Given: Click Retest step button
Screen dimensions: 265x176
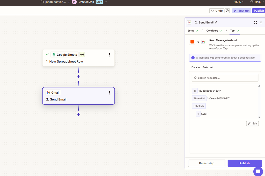Looking at the screenshot, I should (x=207, y=163).
